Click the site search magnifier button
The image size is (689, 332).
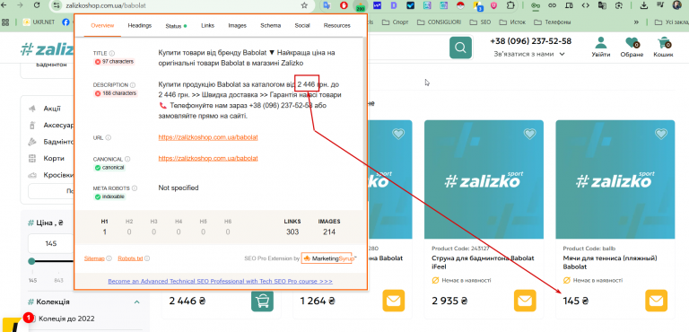460,48
